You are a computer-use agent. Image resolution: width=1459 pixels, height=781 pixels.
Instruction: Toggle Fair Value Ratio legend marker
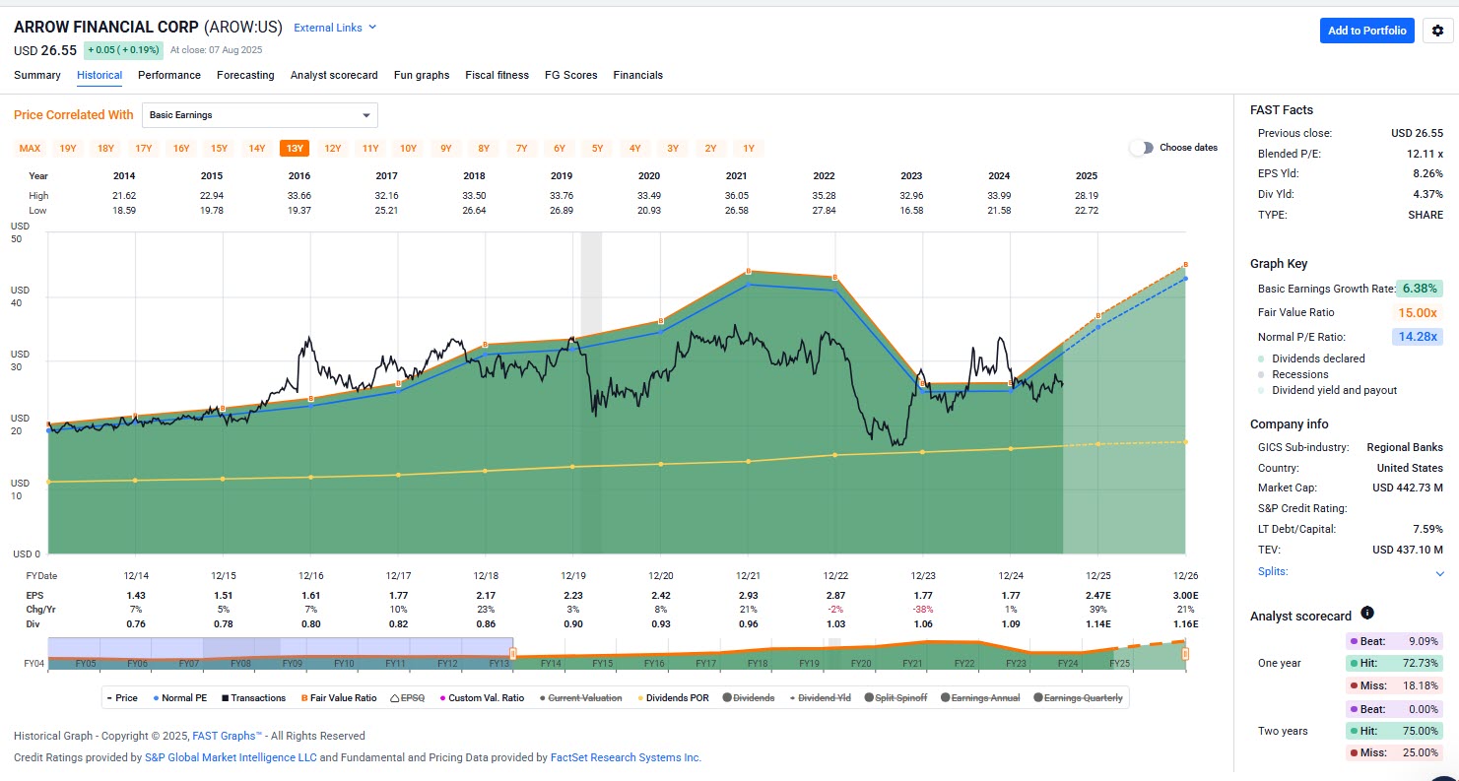[304, 697]
